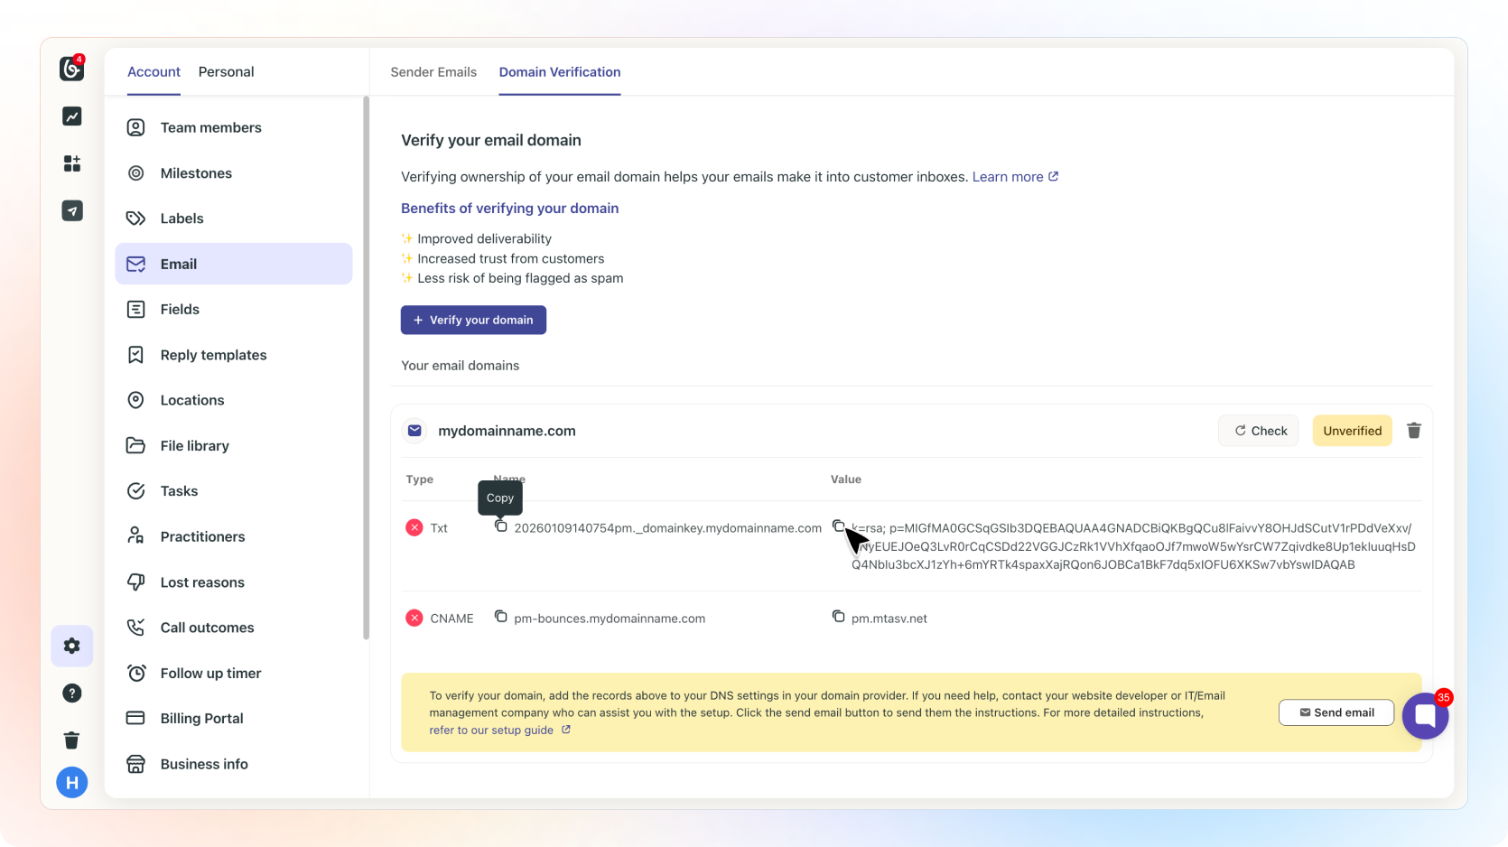The image size is (1508, 847).
Task: Open the settings gear icon in left rail
Action: 72,646
